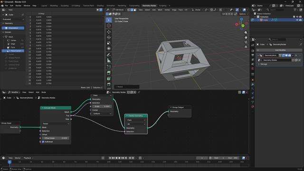This screenshot has width=304, height=171.
Task: Open the Uniform dropdown in Scale Elements node
Action: coord(102,114)
